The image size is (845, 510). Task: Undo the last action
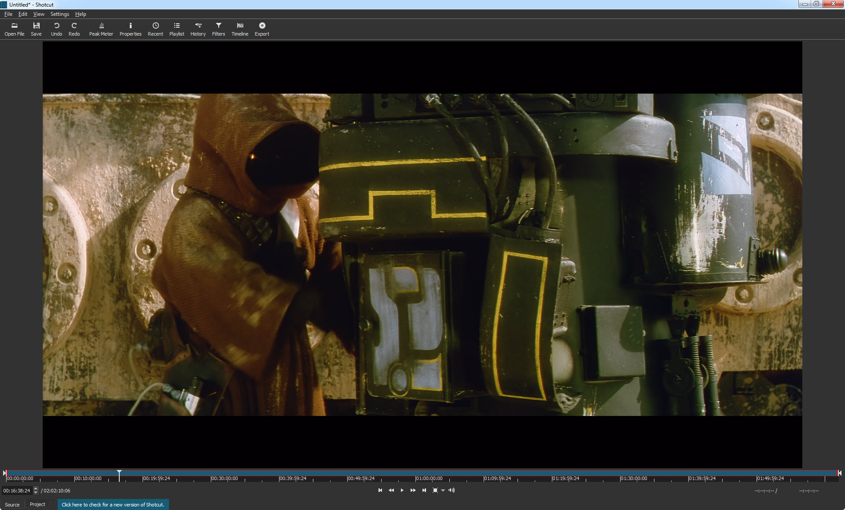pos(56,29)
